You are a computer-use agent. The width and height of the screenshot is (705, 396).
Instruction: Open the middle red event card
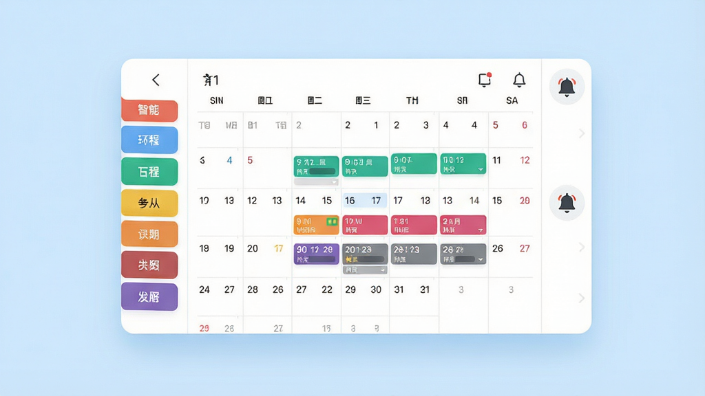[x=414, y=225]
